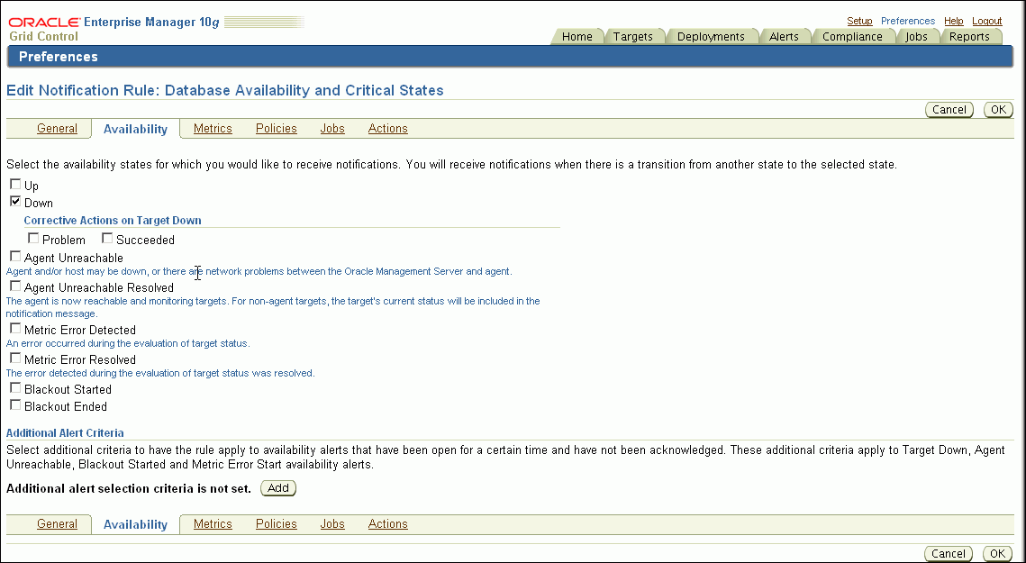Viewport: 1026px width, 563px height.
Task: Open the Setup link
Action: click(859, 21)
